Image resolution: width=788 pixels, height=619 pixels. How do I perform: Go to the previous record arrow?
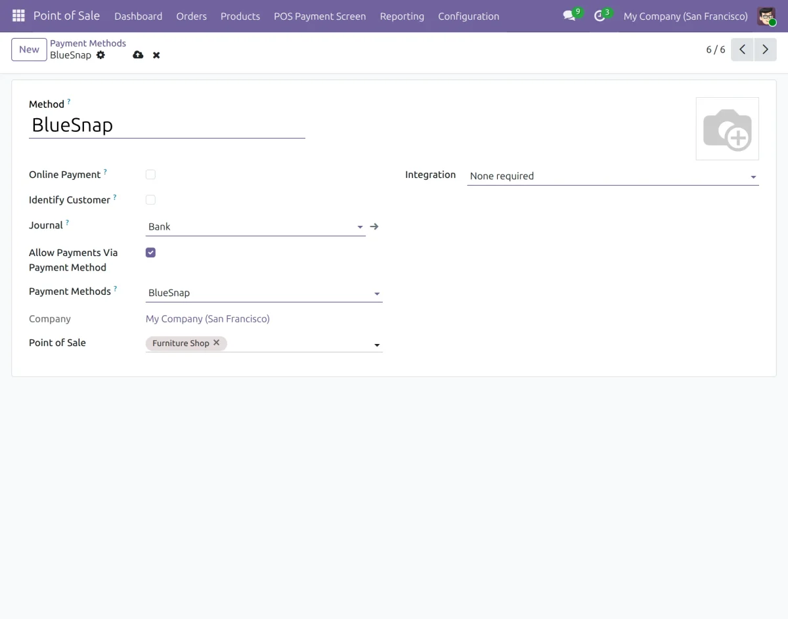742,49
